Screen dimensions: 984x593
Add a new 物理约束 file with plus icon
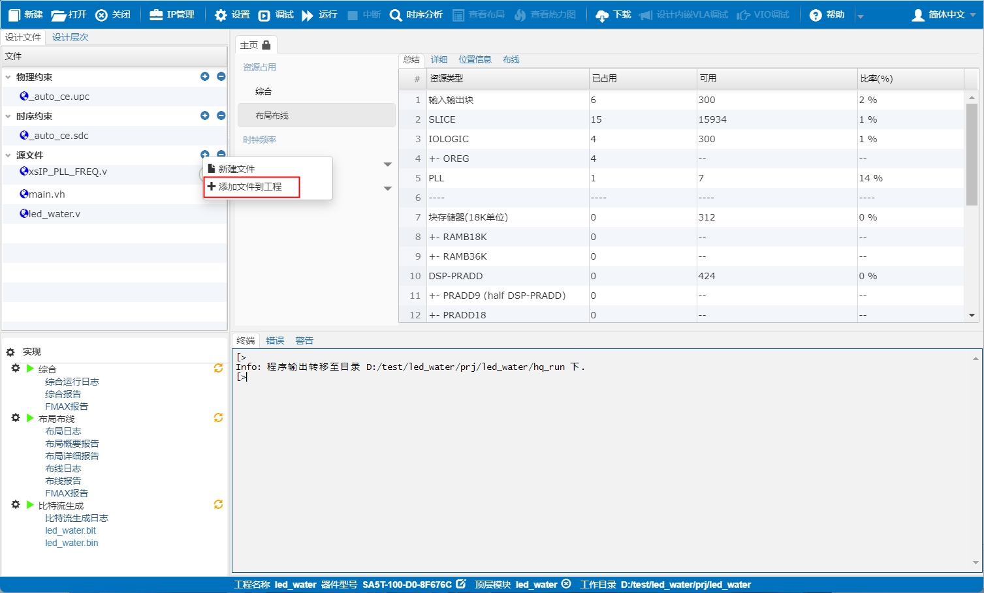point(205,76)
